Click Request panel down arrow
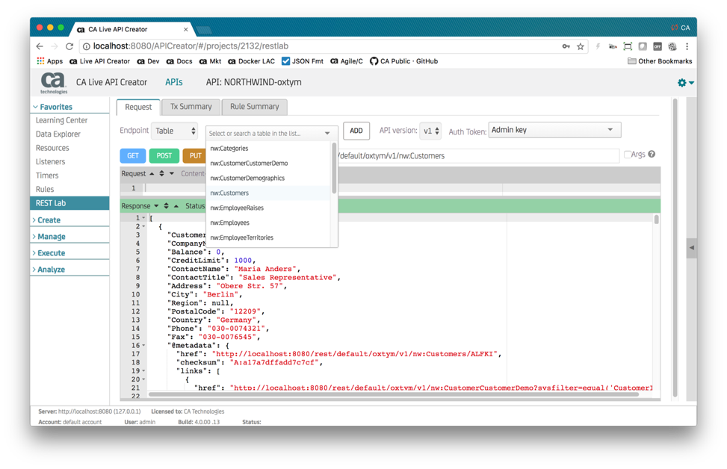727x469 pixels. (x=172, y=174)
